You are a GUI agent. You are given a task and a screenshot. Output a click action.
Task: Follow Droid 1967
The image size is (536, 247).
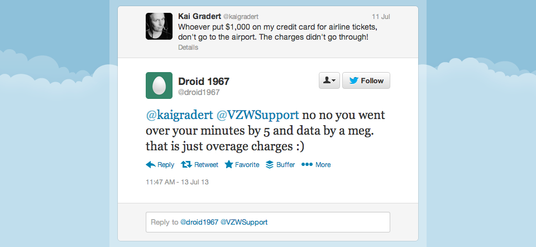[366, 80]
